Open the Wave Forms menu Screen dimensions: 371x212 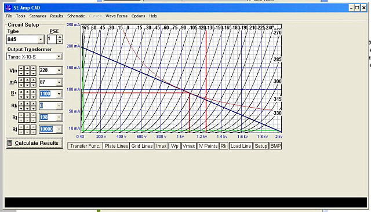click(x=116, y=16)
